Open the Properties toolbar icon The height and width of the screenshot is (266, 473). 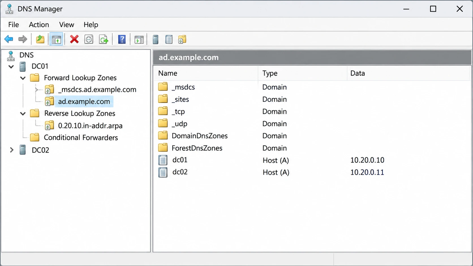click(89, 39)
